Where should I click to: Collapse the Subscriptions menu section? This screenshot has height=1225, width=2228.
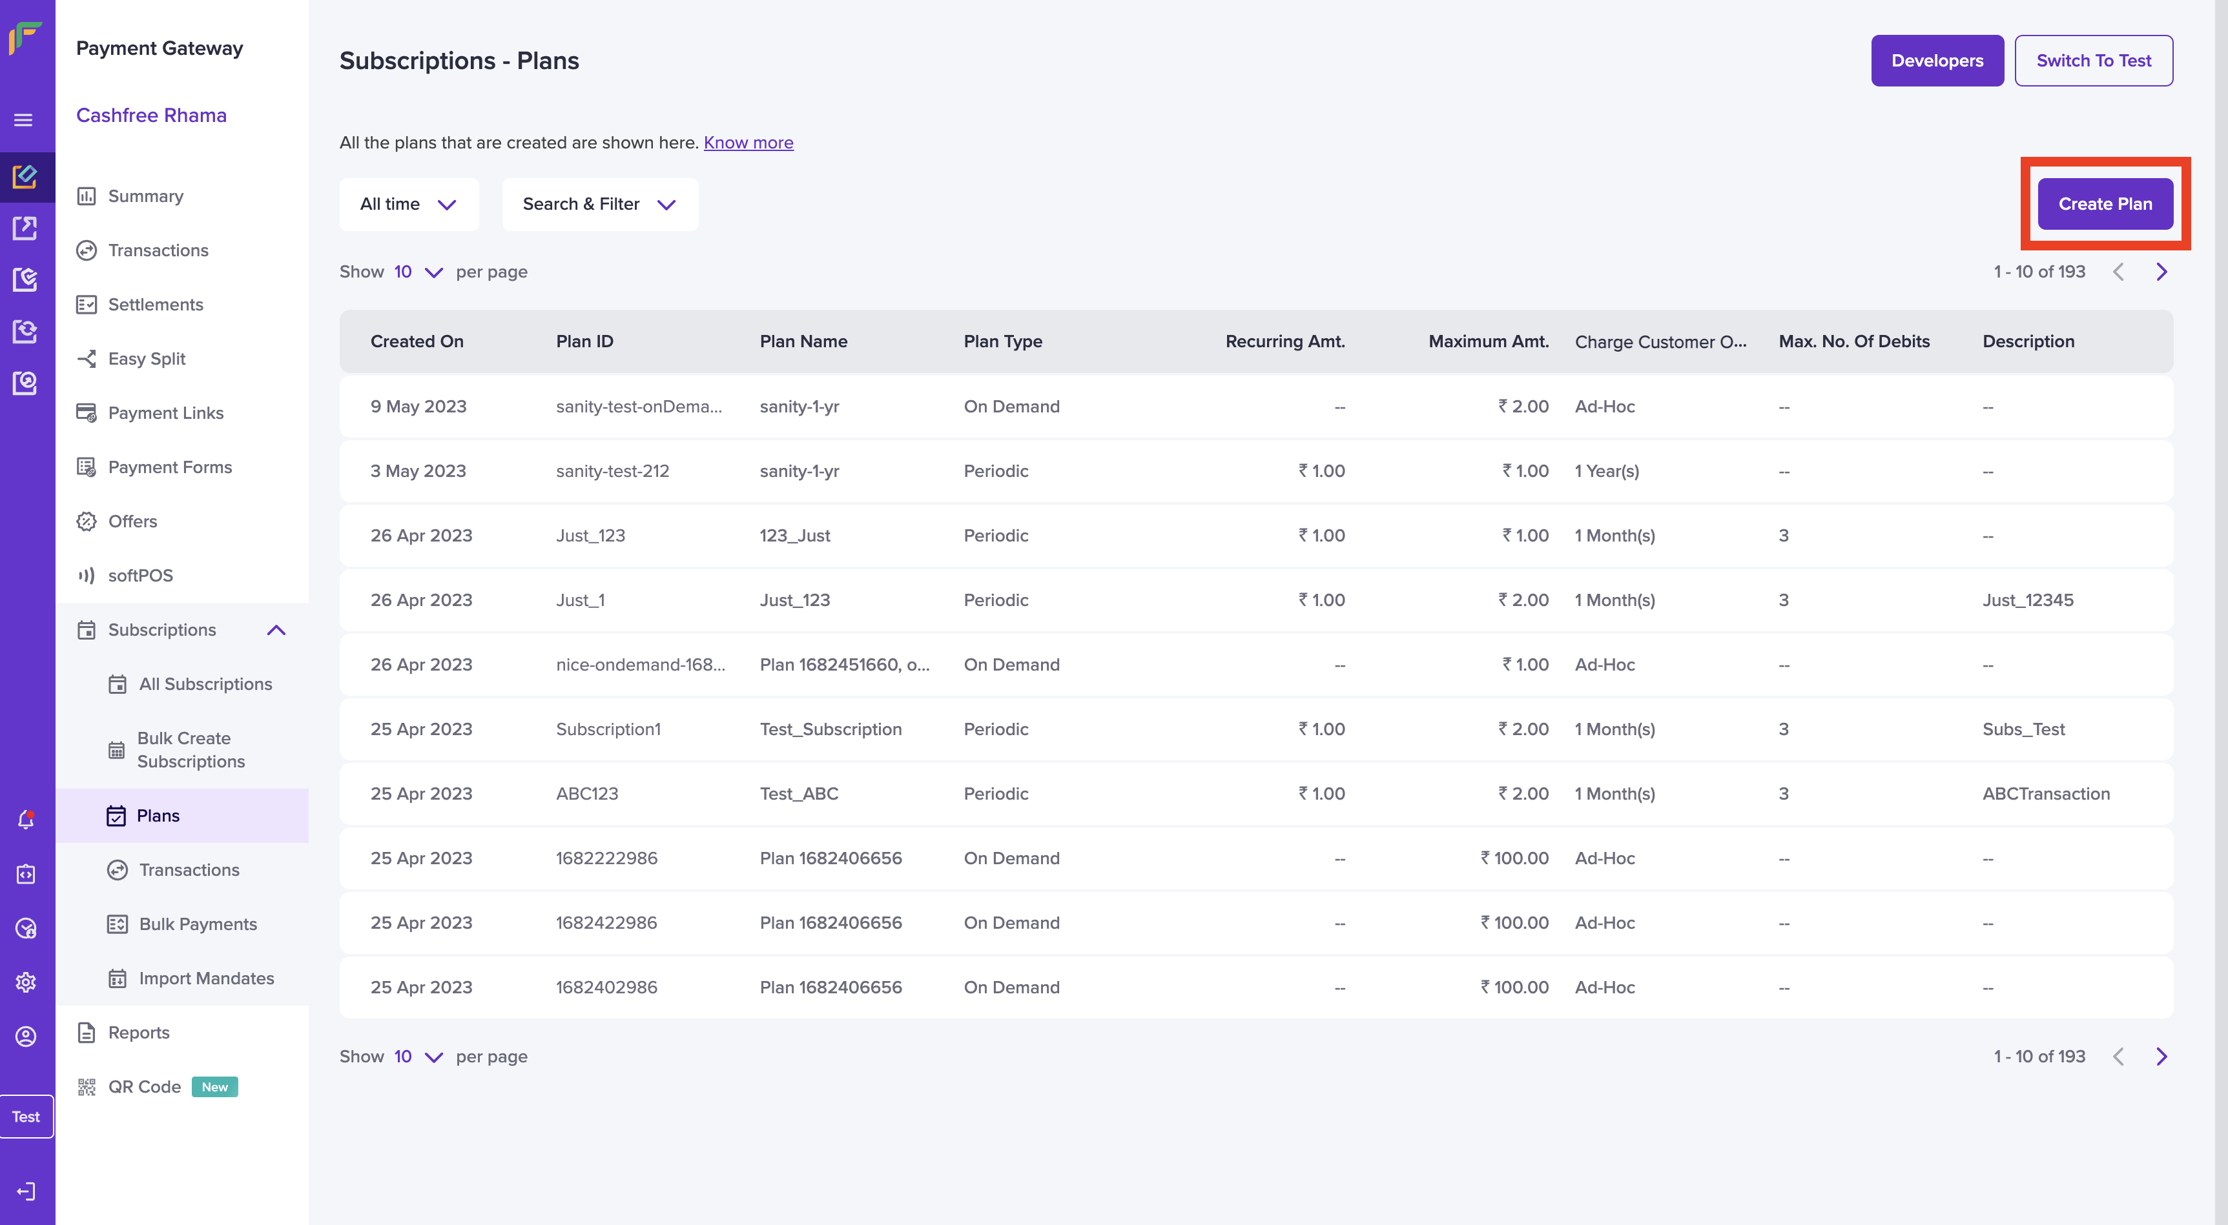pyautogui.click(x=276, y=629)
